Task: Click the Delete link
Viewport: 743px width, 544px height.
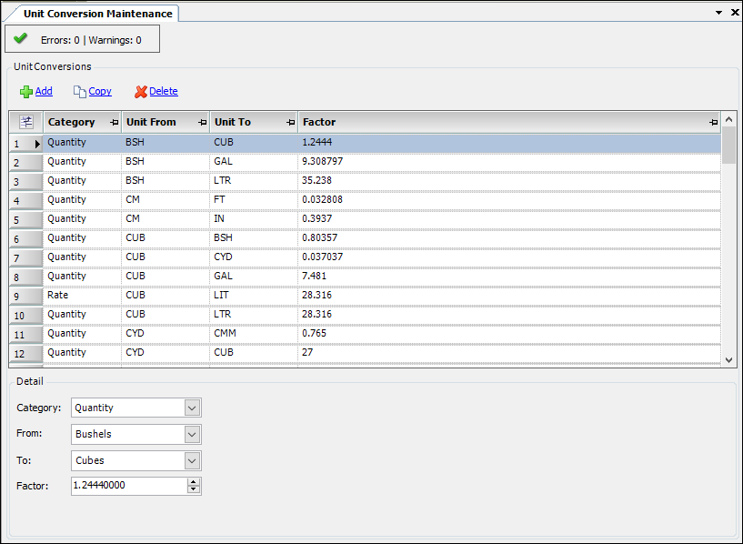Action: pyautogui.click(x=164, y=91)
